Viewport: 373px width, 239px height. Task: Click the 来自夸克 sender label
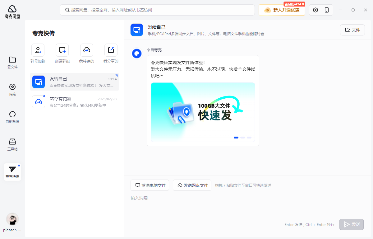tap(154, 50)
